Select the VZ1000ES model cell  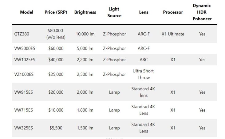point(25,74)
